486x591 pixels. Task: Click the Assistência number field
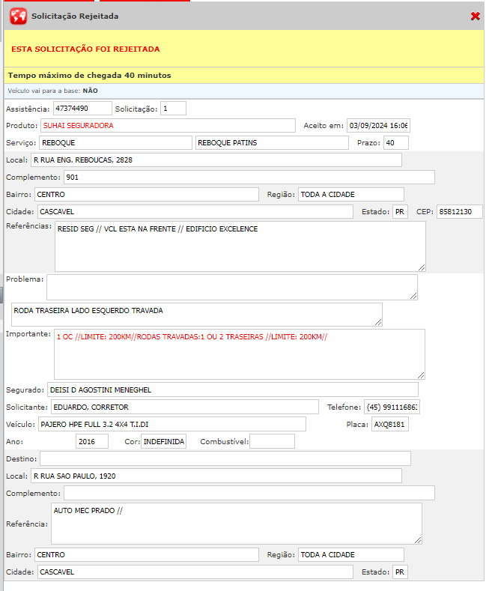tap(82, 108)
